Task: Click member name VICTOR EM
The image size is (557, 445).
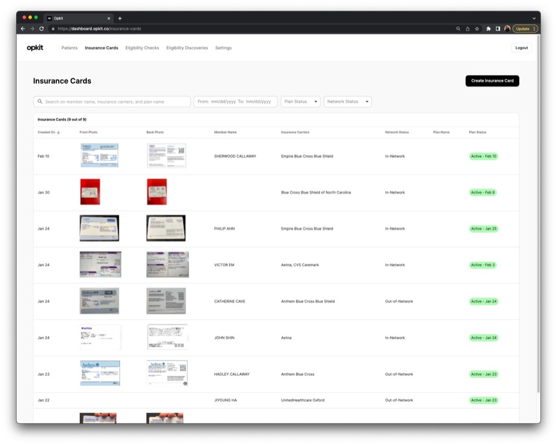Action: point(224,265)
